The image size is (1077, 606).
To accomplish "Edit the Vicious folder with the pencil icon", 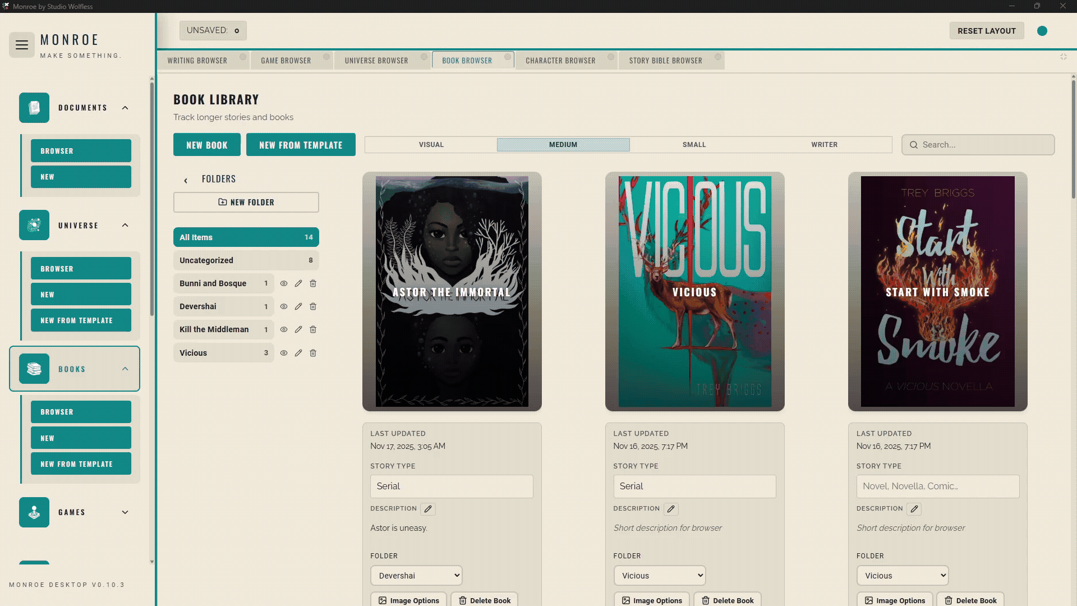I will 298,353.
